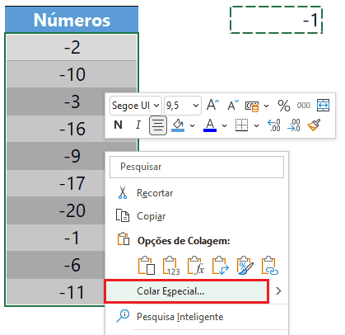Decrease font size in the mini toolbar
This screenshot has height=335, width=345.
click(233, 105)
